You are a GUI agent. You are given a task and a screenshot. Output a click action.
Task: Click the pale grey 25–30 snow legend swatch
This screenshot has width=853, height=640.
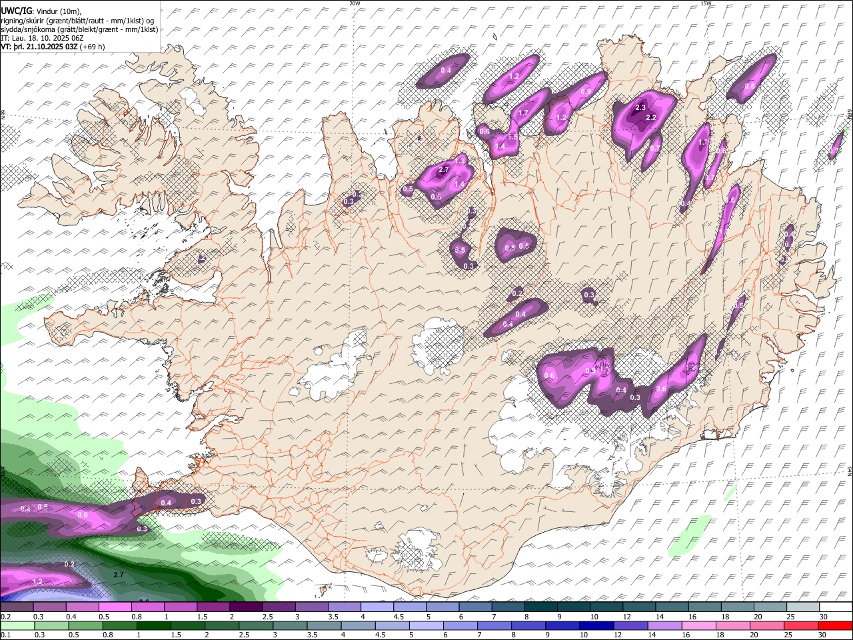point(803,607)
